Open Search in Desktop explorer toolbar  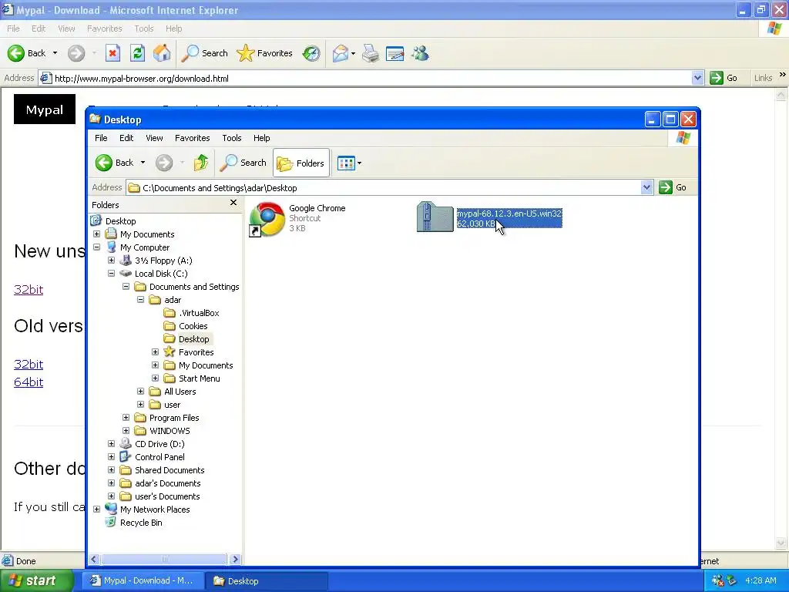[243, 163]
